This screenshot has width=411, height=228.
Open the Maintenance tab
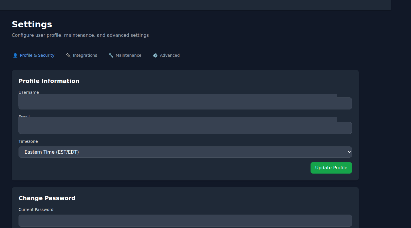tap(128, 55)
